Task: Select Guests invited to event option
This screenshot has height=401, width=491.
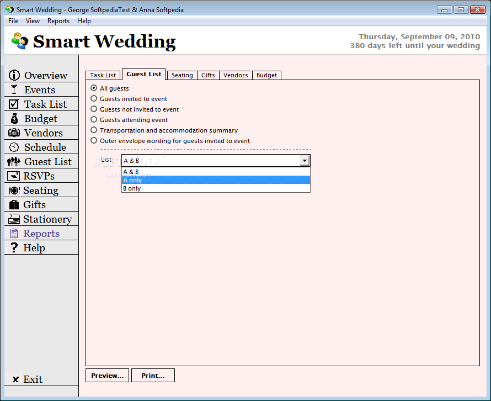Action: pos(94,98)
